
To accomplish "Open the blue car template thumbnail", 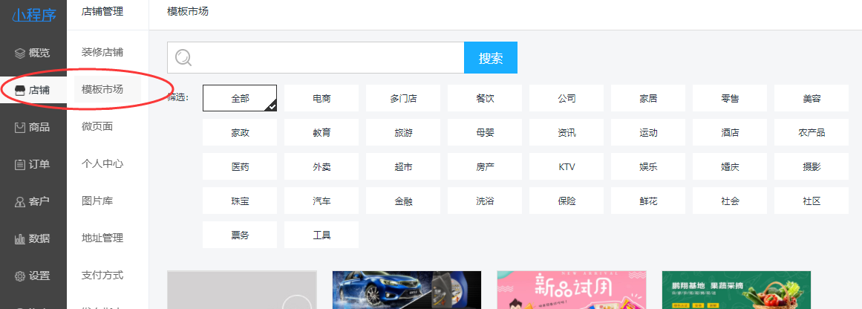I will click(x=407, y=290).
